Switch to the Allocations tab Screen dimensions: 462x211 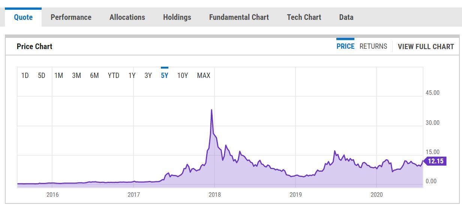(127, 17)
